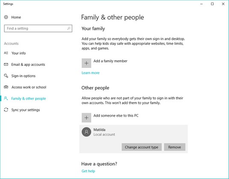Open Email & app accounts settings
The height and width of the screenshot is (179, 229).
pos(28,65)
